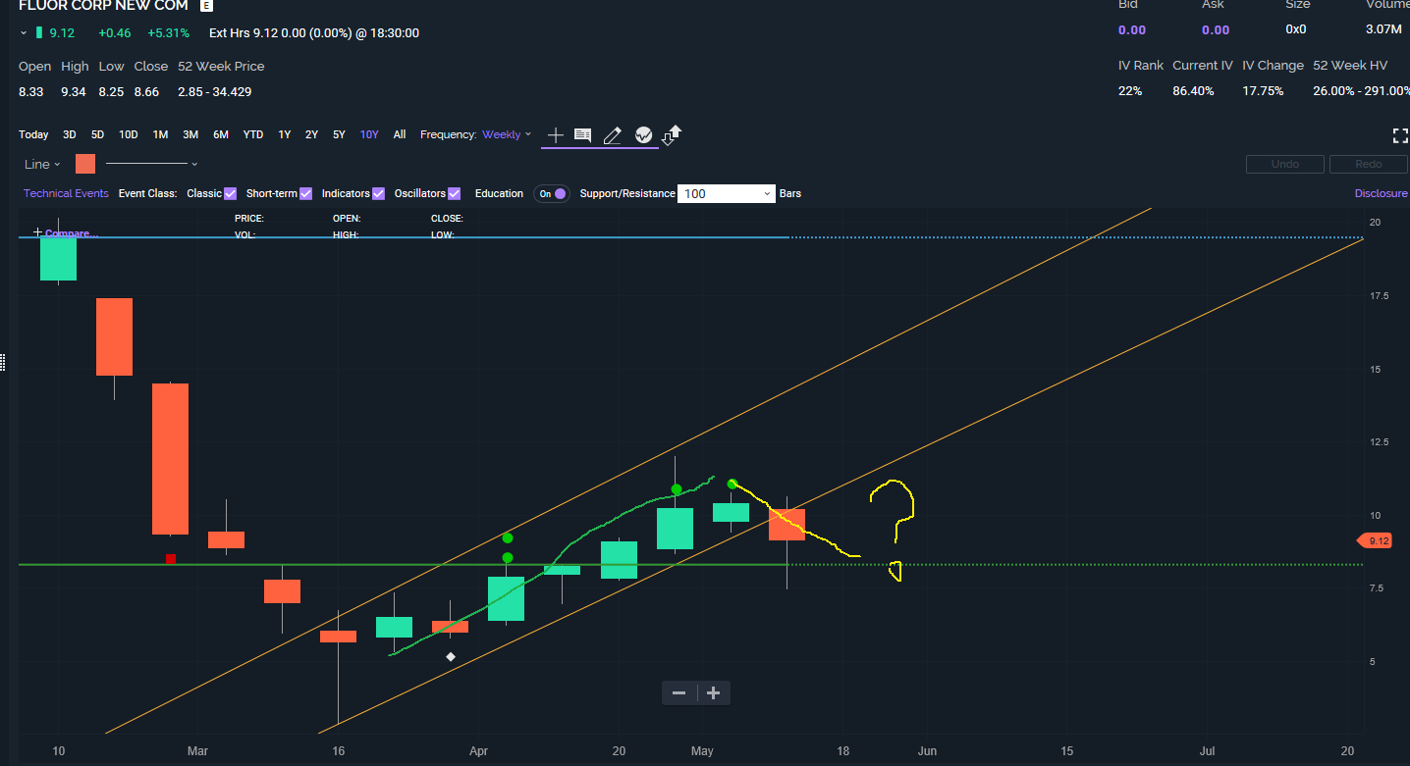Zoom out chart with minus button
The image size is (1410, 766).
[678, 693]
